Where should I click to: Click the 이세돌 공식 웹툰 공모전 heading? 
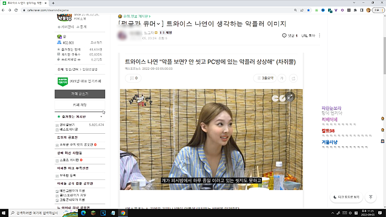(75, 184)
